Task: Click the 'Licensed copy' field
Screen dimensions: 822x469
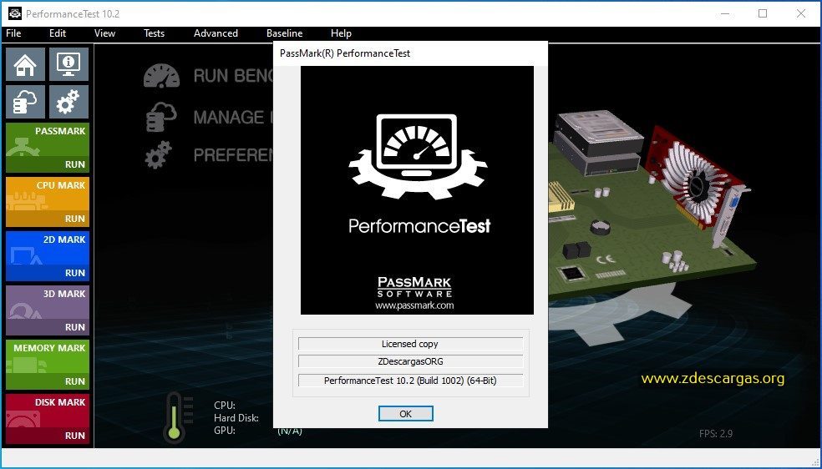Action: point(410,344)
